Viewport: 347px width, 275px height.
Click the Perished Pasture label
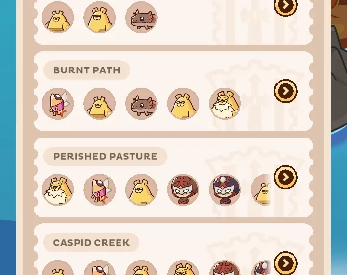pos(106,156)
